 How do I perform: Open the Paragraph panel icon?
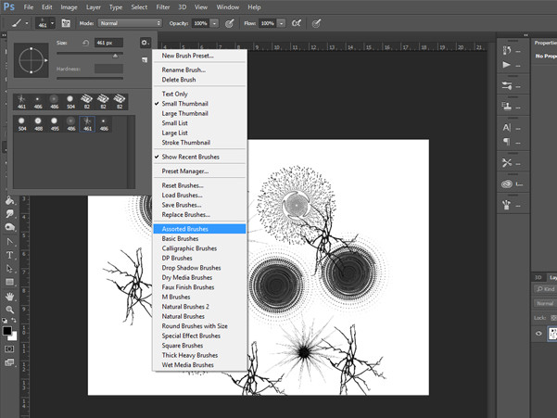[x=507, y=142]
